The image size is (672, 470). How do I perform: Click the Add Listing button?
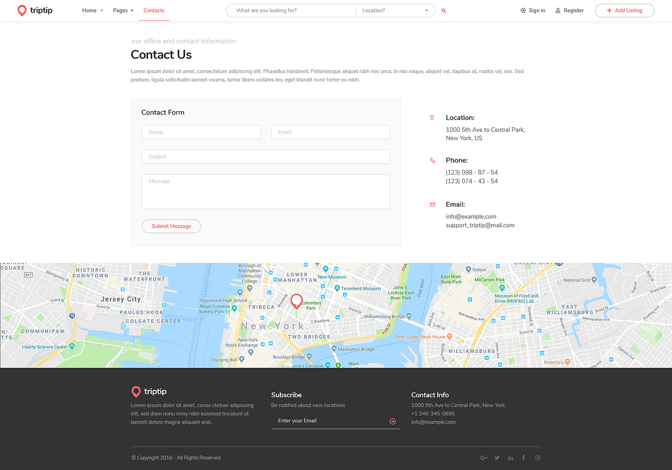point(624,10)
